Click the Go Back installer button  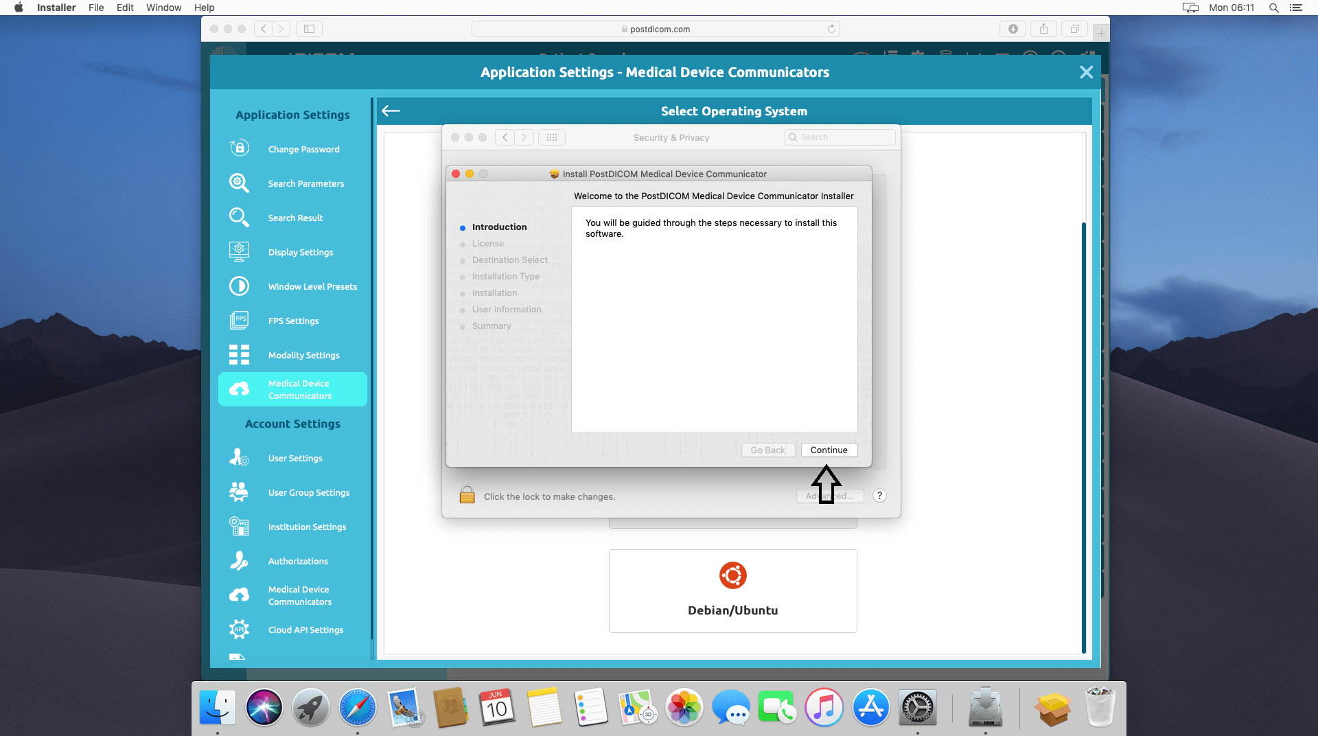(768, 450)
